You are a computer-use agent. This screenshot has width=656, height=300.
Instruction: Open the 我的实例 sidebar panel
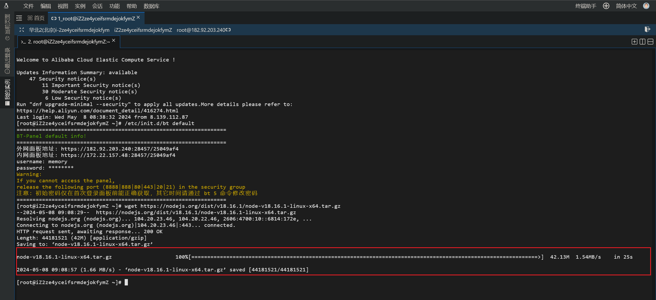click(x=7, y=92)
